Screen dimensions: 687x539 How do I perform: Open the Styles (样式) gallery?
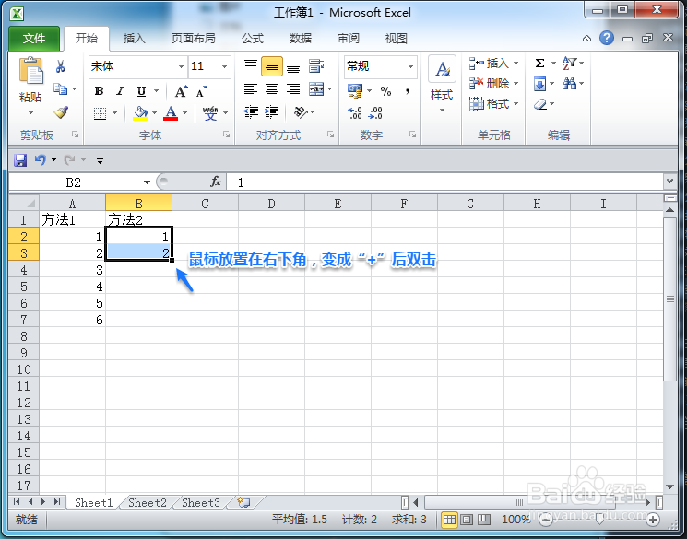(x=442, y=83)
